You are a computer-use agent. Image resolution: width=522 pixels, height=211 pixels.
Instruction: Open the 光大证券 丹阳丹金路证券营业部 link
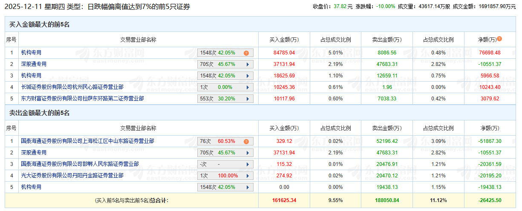coord(72,176)
